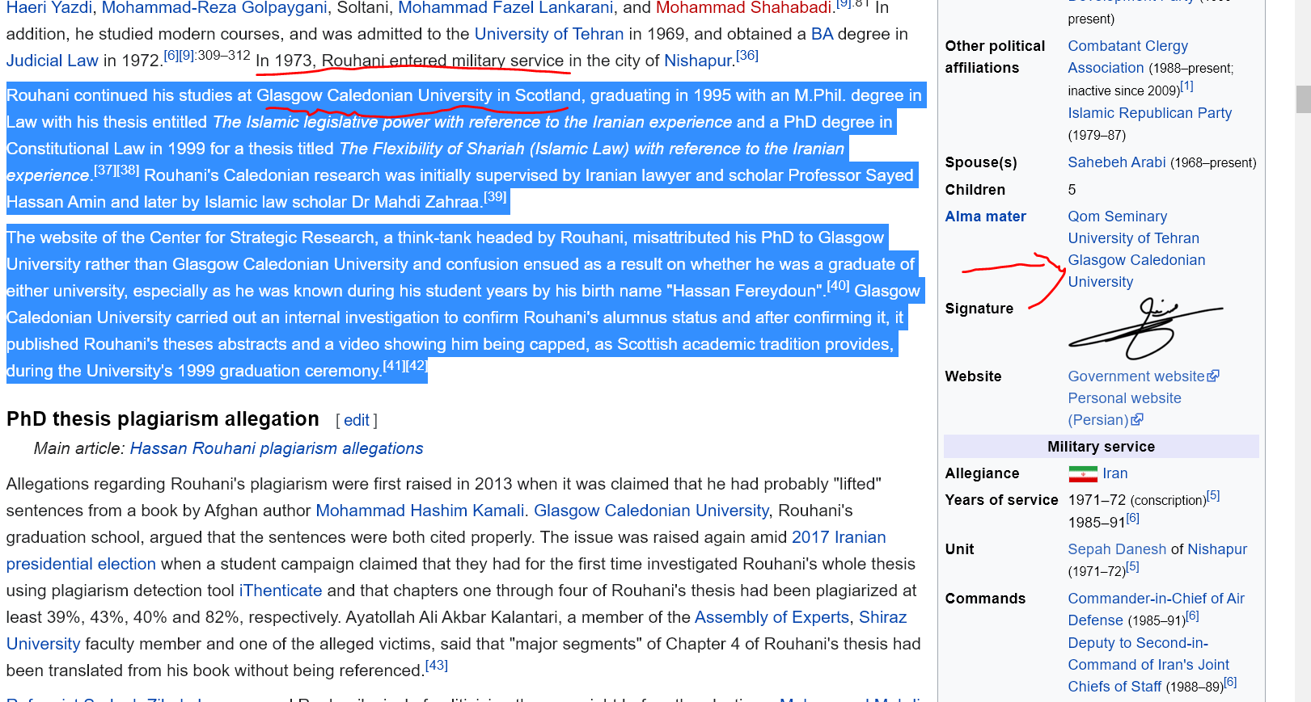
Task: Open citation reference 39
Action: point(495,197)
